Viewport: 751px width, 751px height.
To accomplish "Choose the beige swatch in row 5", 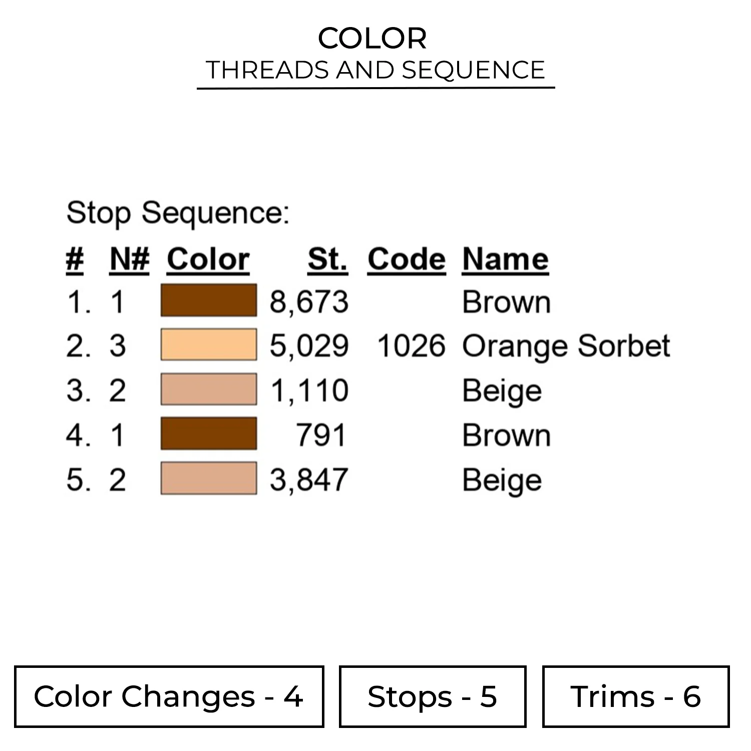I will [209, 479].
